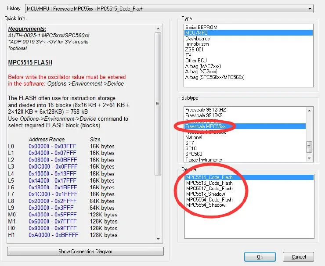325x266 pixels.
Task: Click Quick Info scrollbar down arrow
Action: [158, 239]
